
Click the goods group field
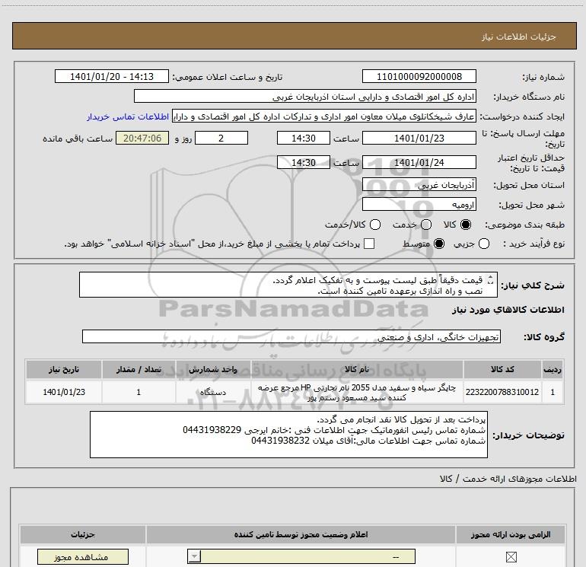(291, 336)
